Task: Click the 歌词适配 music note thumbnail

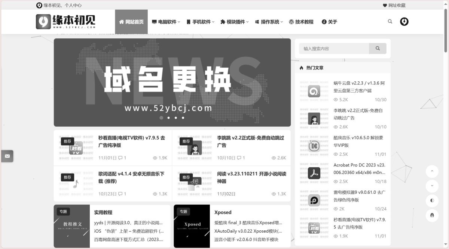Action: coord(76,184)
